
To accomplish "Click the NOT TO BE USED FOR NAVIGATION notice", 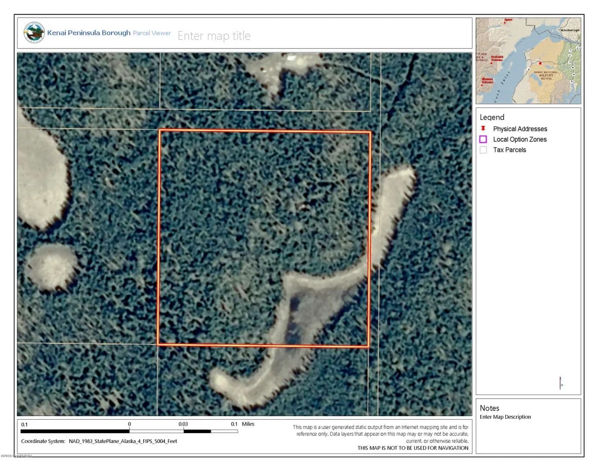I will point(412,448).
